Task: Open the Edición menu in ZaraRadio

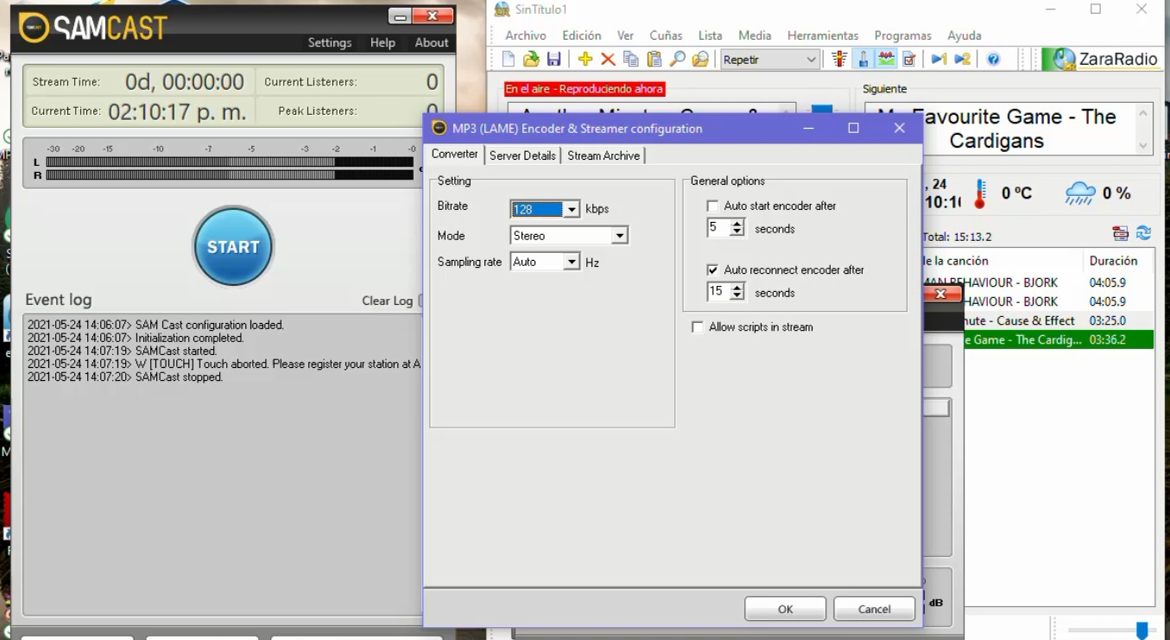Action: tap(582, 35)
